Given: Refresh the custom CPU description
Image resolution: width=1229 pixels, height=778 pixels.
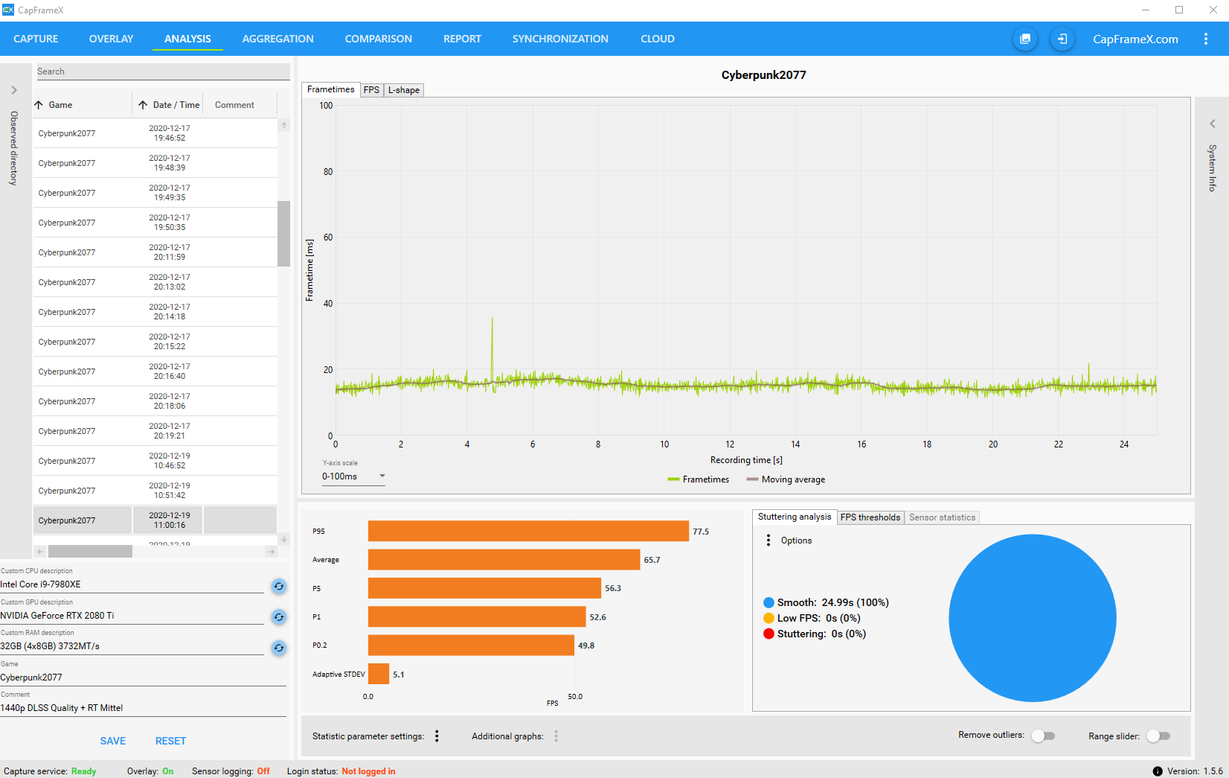Looking at the screenshot, I should (278, 586).
